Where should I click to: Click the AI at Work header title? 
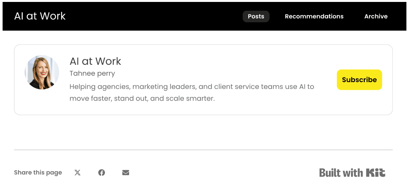(40, 16)
